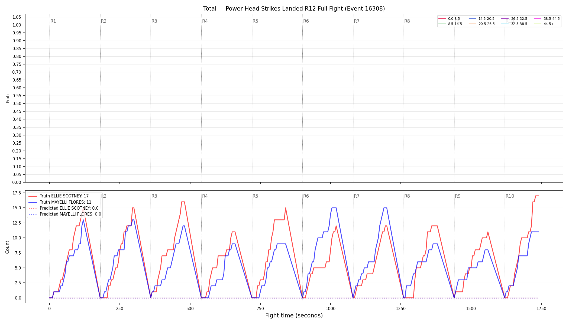Click the '250' time tick label
569x325 pixels.
point(120,308)
